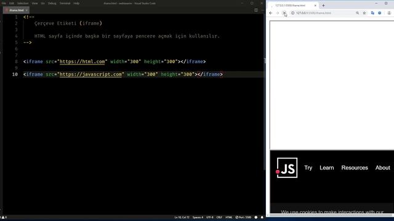394x221 pixels.
Task: Click the split editor icon
Action: point(256,10)
